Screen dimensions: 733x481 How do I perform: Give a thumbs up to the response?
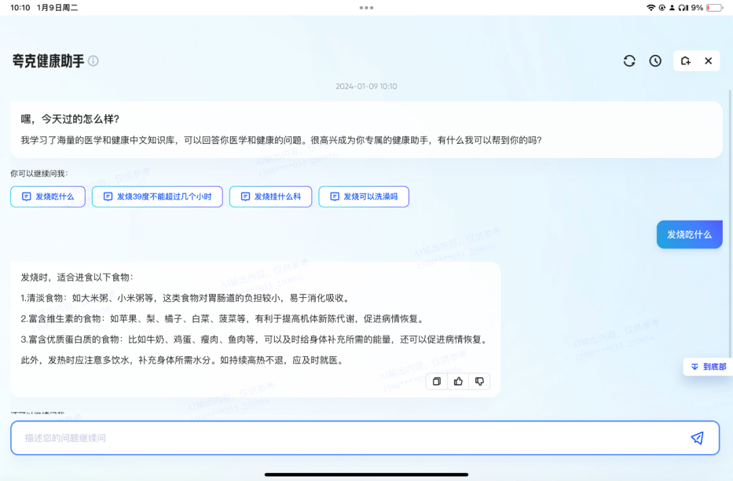coord(458,381)
